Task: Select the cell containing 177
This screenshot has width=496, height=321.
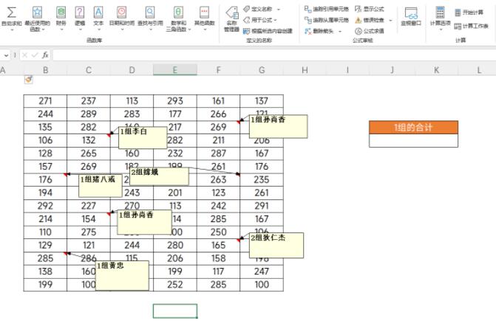Action: [175, 114]
